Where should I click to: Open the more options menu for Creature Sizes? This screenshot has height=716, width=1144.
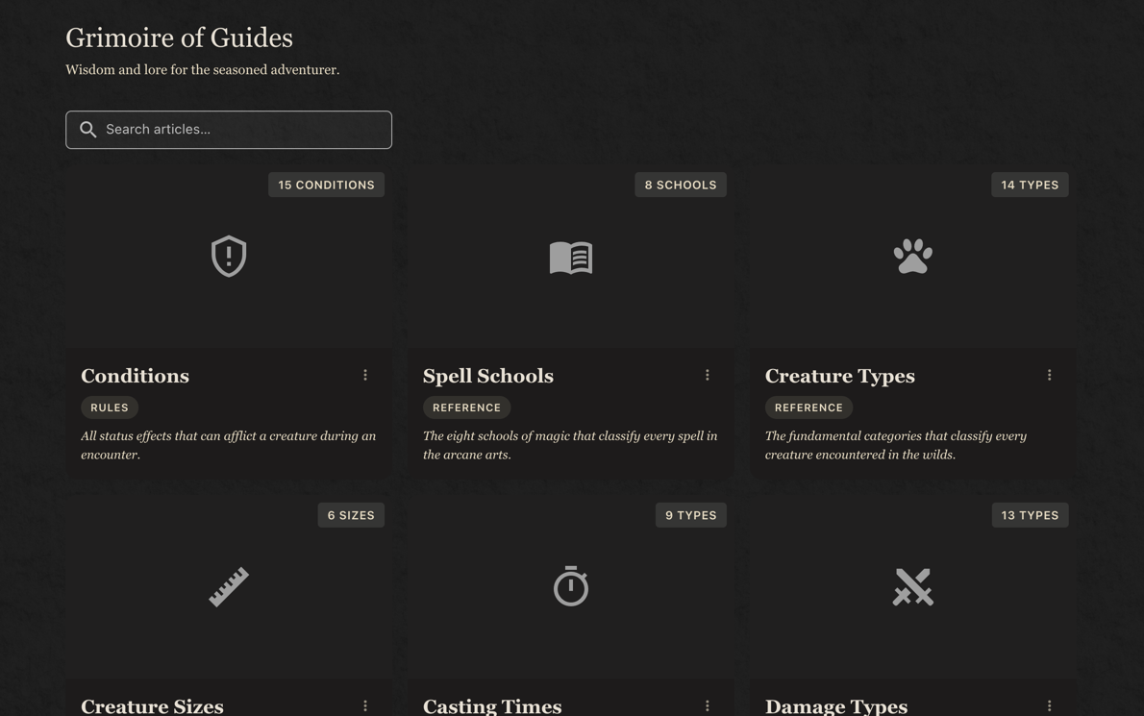point(365,705)
